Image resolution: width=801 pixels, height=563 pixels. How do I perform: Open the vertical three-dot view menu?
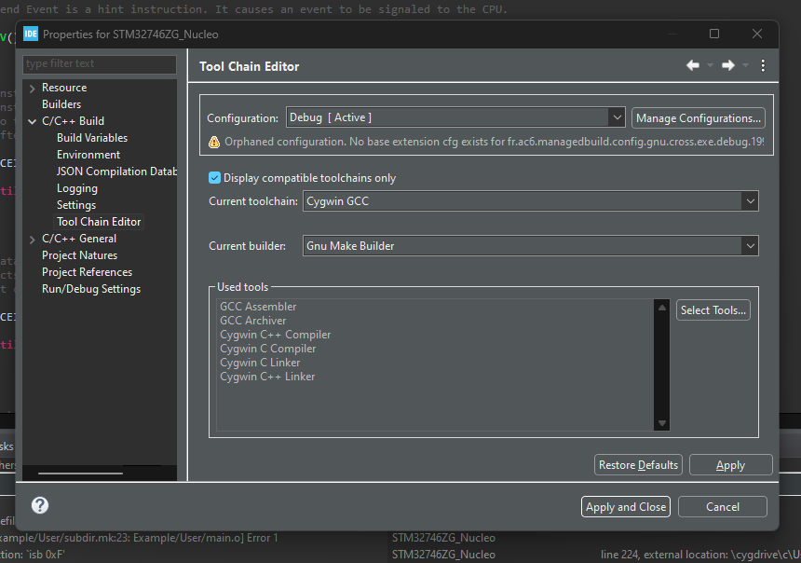tap(763, 65)
